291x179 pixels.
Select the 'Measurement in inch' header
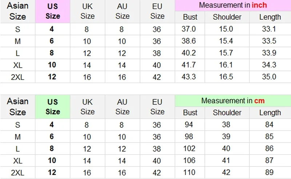click(x=233, y=5)
